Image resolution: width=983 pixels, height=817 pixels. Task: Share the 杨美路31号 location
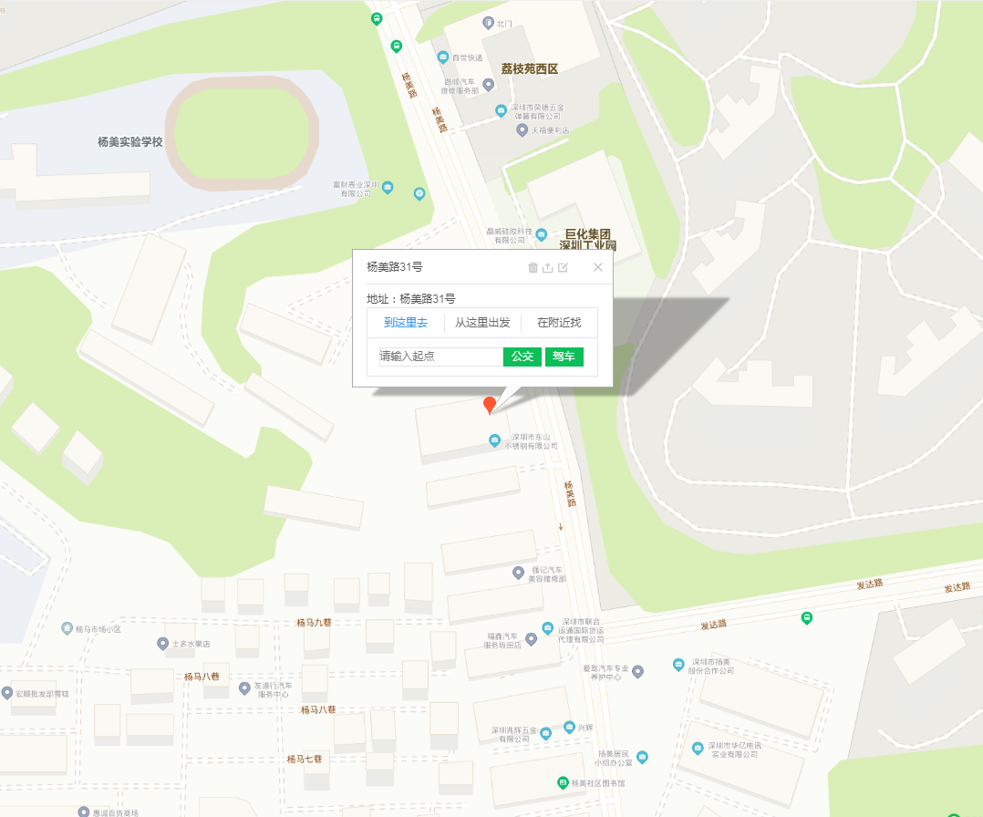click(547, 268)
